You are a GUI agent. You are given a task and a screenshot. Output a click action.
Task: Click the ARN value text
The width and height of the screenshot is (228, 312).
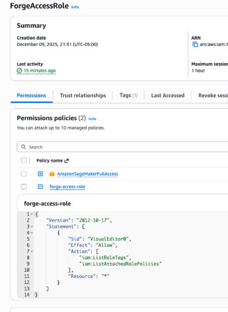coord(214,45)
